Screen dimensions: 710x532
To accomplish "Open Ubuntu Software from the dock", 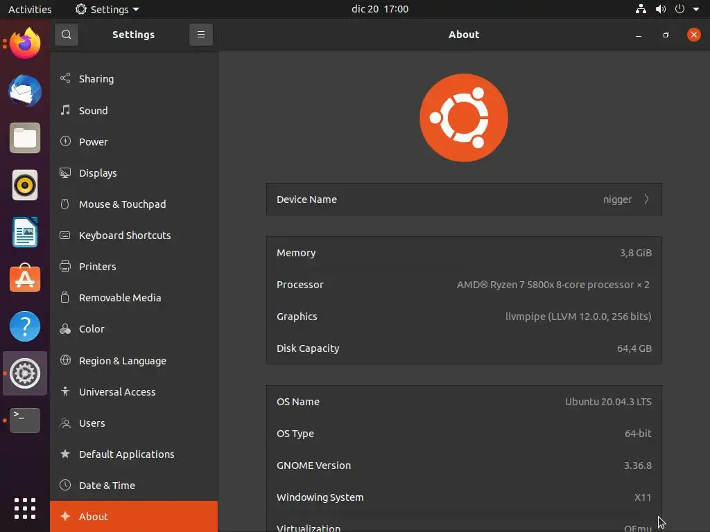I will click(25, 278).
